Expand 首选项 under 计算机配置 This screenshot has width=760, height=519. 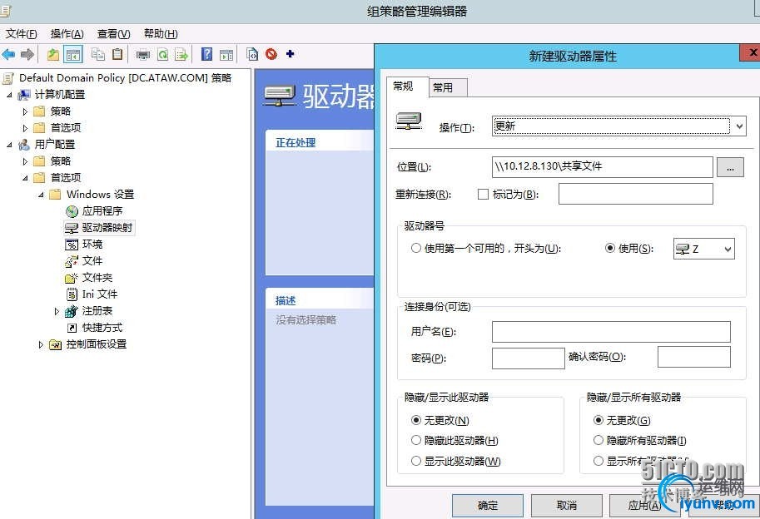pos(25,128)
